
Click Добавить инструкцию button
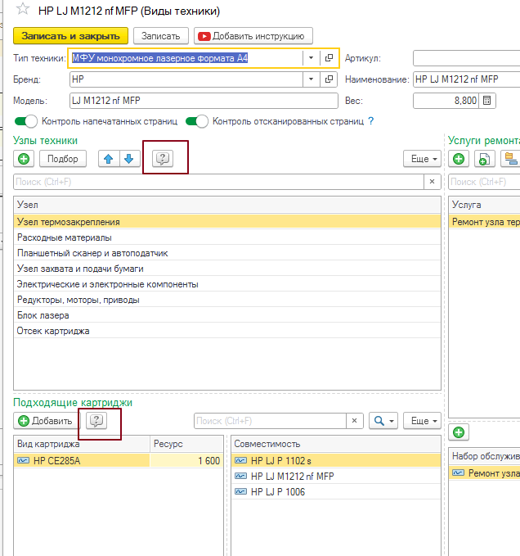(253, 36)
